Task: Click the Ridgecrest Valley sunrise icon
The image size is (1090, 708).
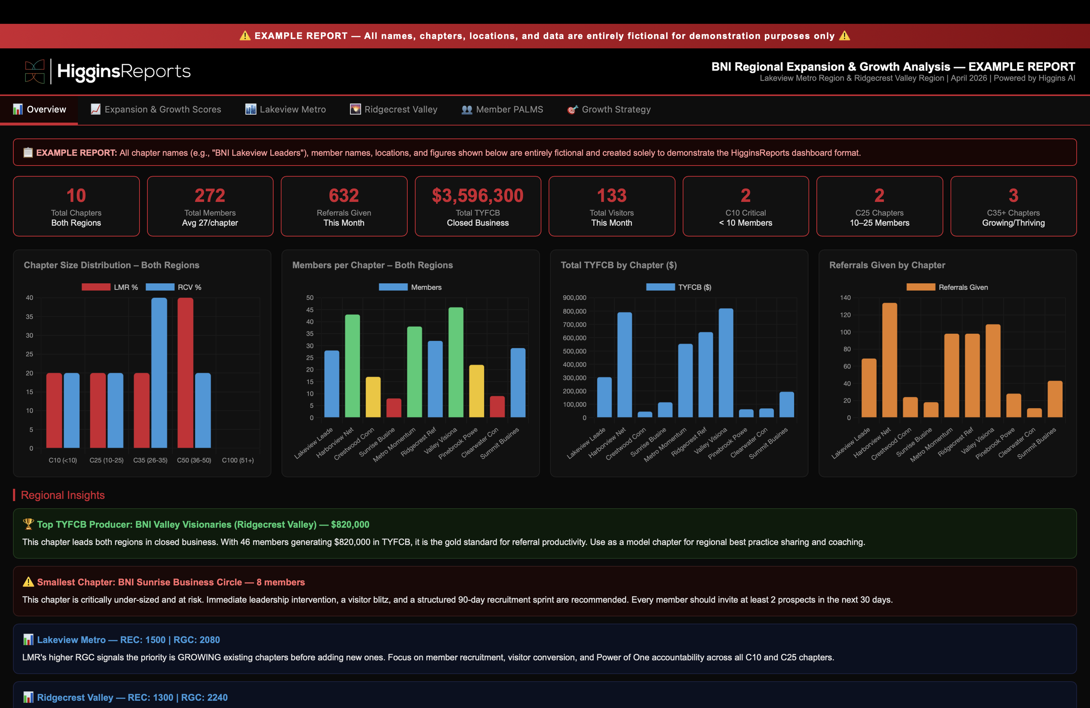Action: click(355, 109)
